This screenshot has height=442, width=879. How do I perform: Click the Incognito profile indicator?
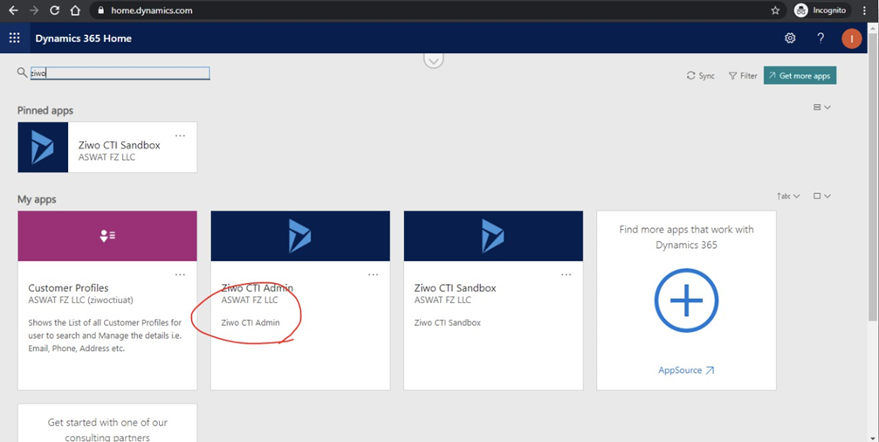[821, 10]
